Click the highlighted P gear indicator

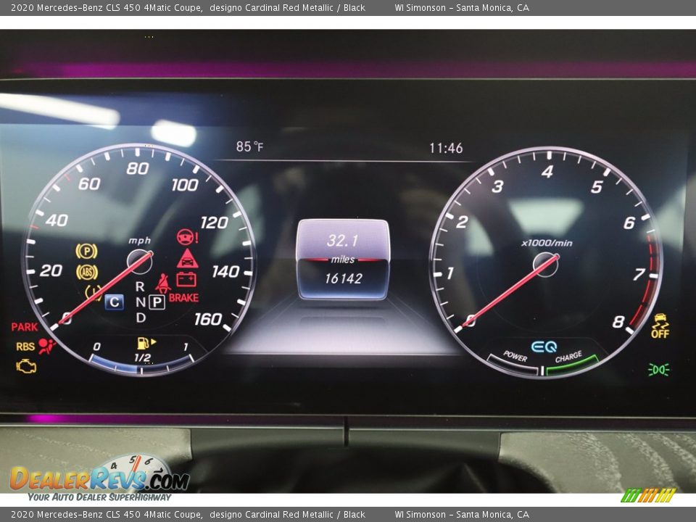[157, 302]
